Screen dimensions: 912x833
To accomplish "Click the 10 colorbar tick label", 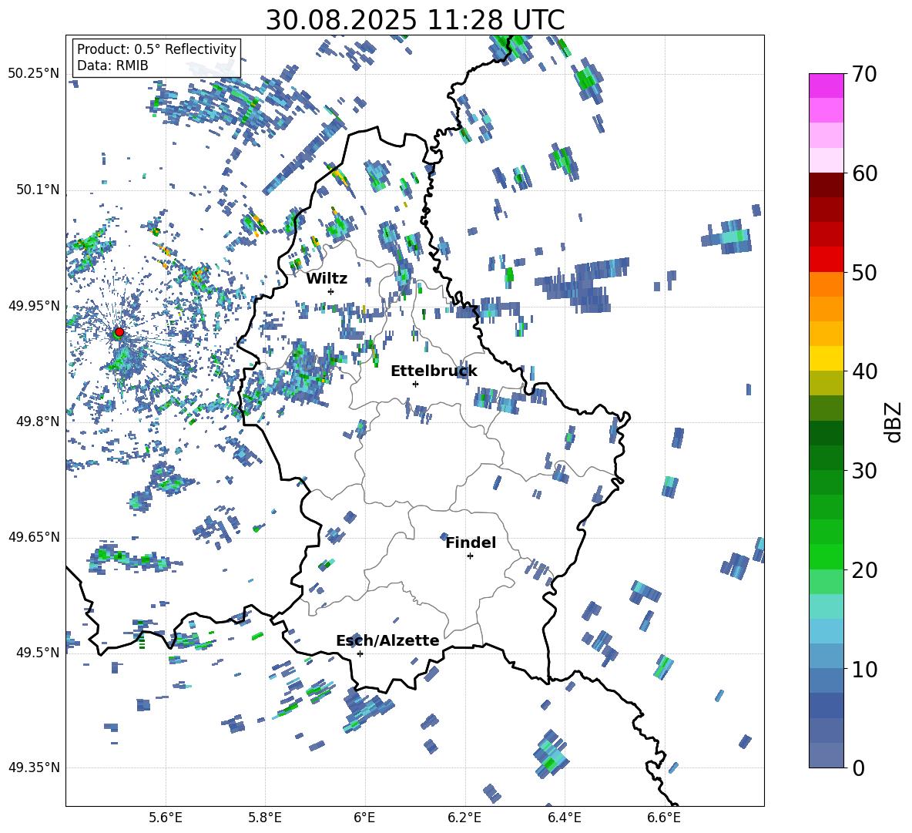I will tap(864, 669).
